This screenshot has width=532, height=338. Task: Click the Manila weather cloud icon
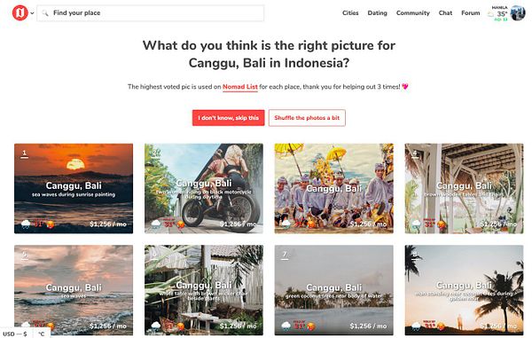pyautogui.click(x=490, y=14)
